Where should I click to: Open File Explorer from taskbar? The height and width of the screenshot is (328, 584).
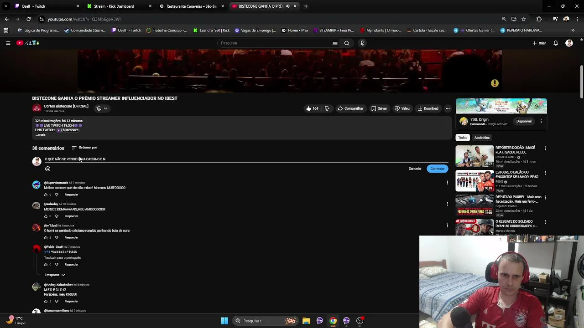click(306, 321)
